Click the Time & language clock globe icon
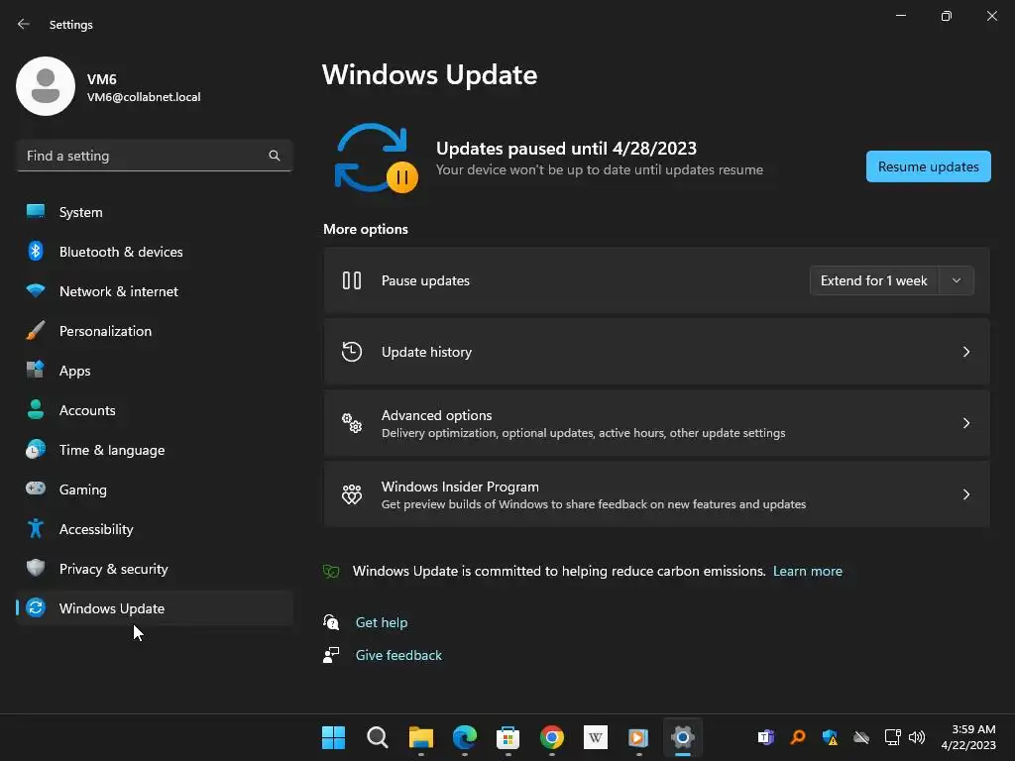 click(36, 449)
